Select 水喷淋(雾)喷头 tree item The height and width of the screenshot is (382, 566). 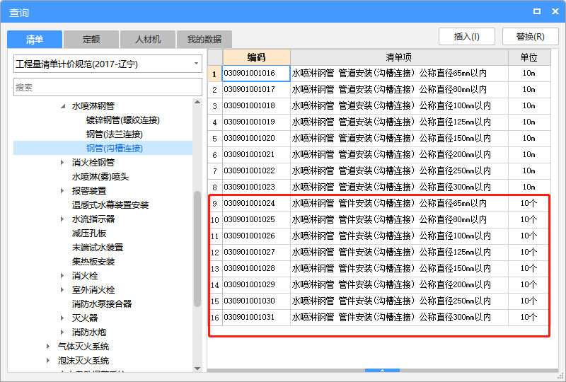pyautogui.click(x=100, y=177)
